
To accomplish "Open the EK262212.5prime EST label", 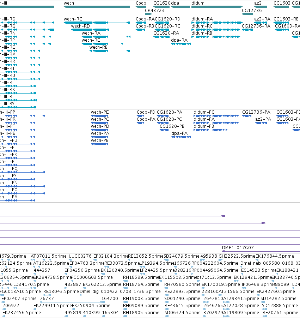I will coord(102,284).
